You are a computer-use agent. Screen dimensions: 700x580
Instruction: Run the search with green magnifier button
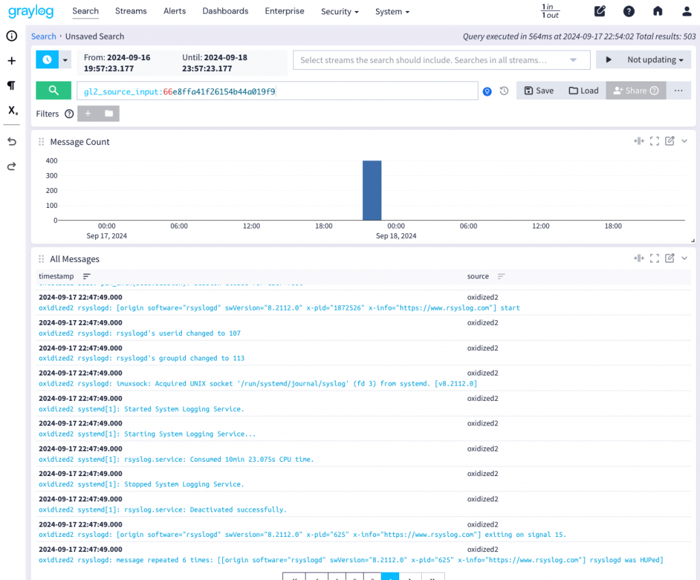(x=53, y=91)
